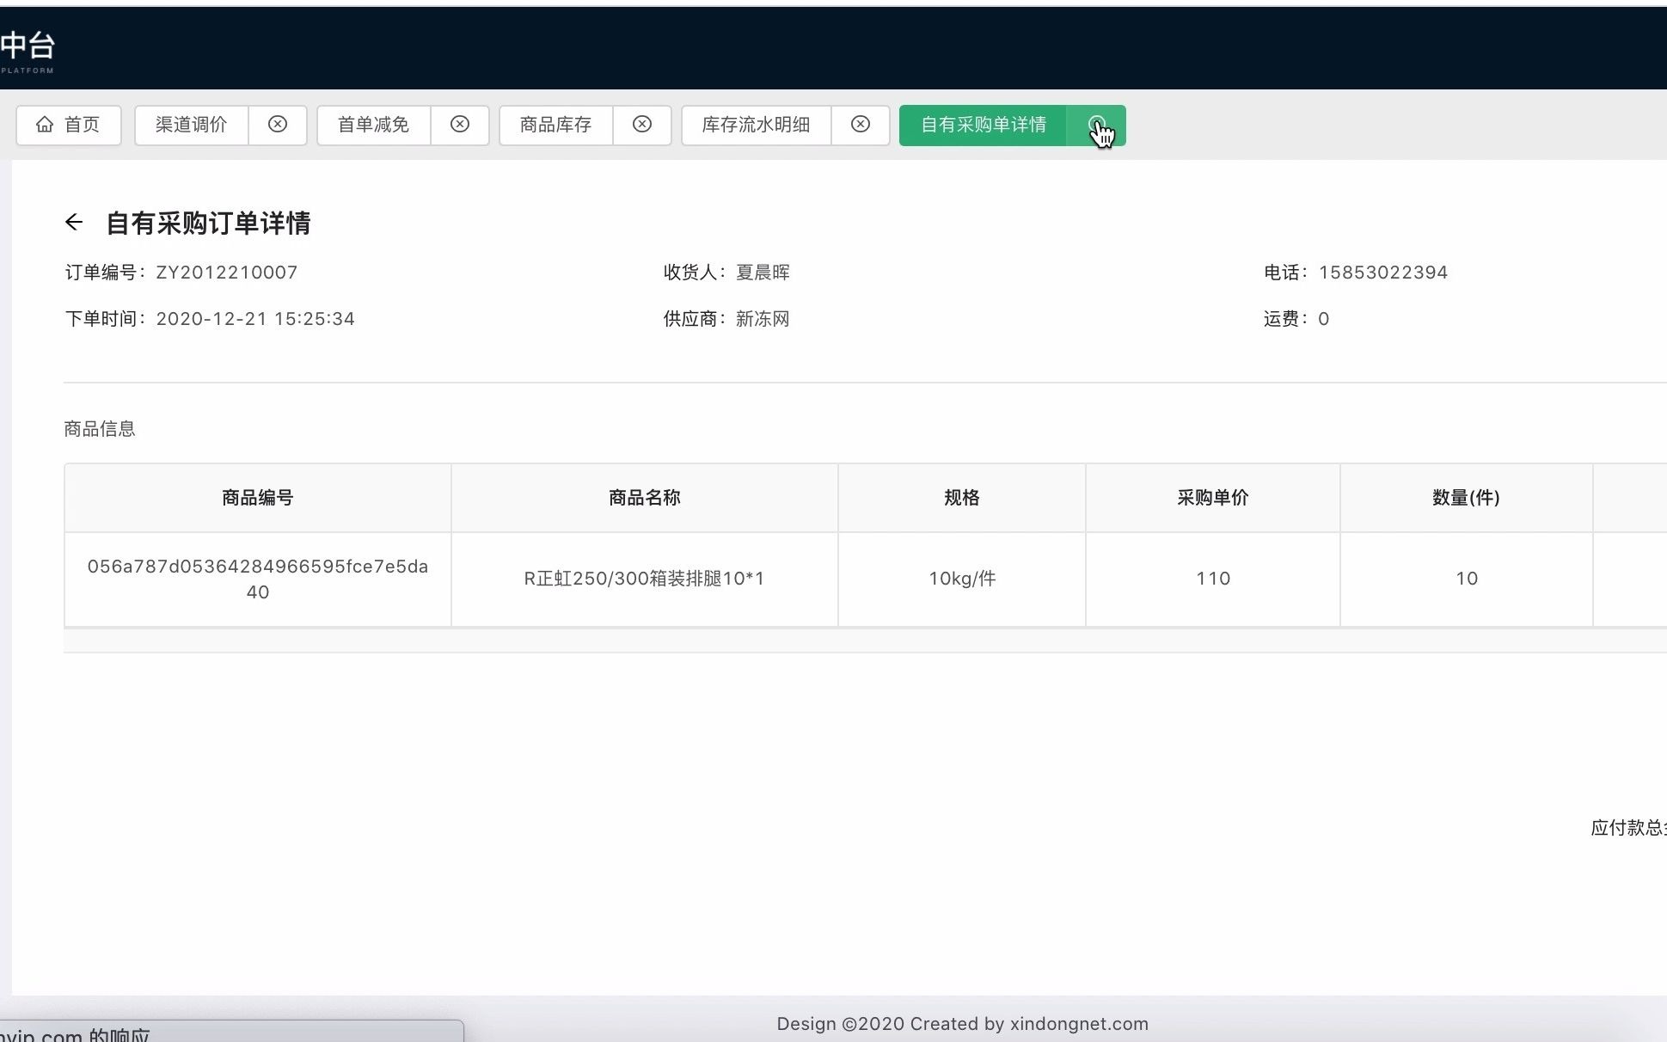Click the 商品编号 column header
1667x1042 pixels.
click(x=258, y=498)
